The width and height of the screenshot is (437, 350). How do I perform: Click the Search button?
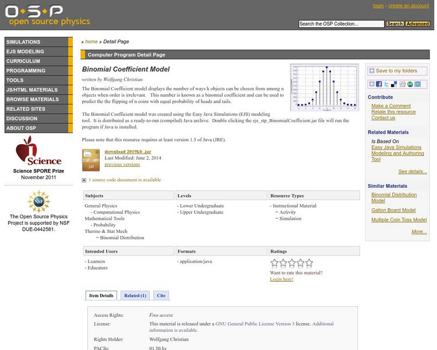(x=394, y=24)
